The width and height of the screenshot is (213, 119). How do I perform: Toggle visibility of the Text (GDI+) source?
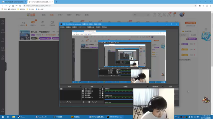point(100,89)
